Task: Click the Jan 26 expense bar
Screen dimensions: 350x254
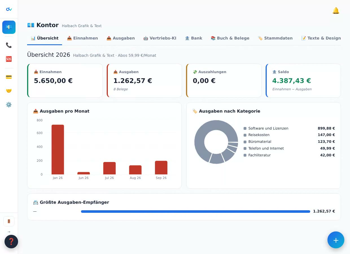Action: tap(58, 150)
